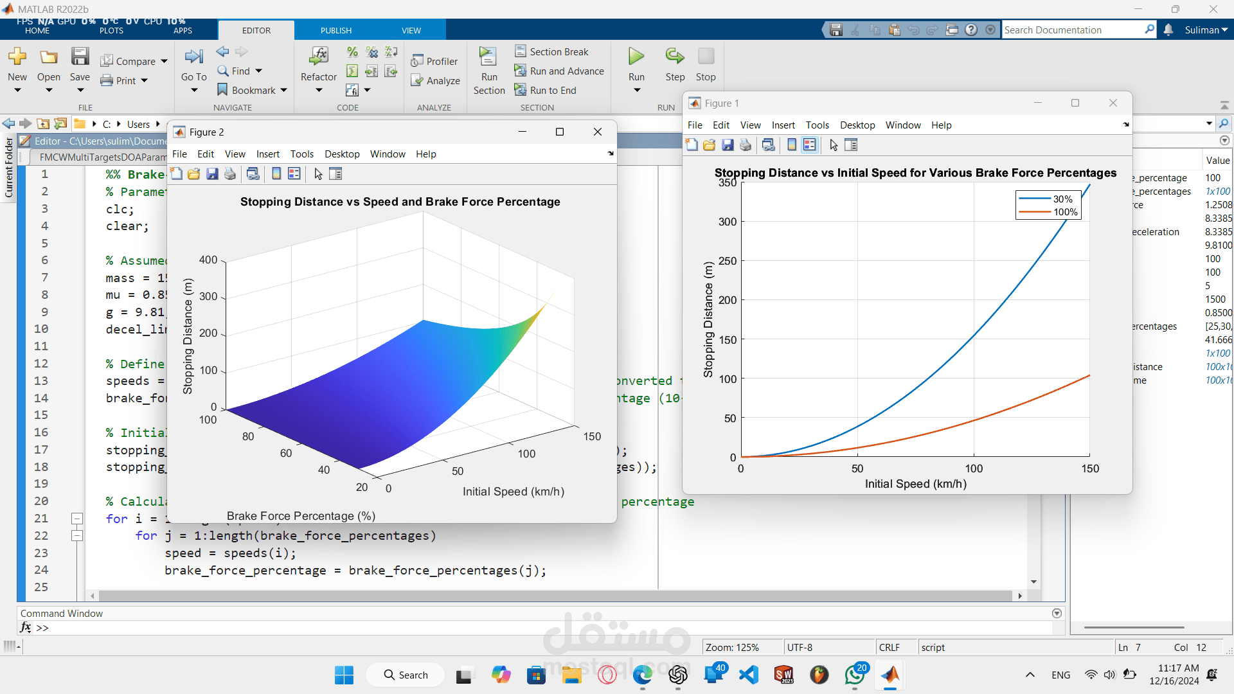The height and width of the screenshot is (694, 1234).
Task: Click Link Plot icon in Figure 2 toolbar
Action: [x=253, y=174]
